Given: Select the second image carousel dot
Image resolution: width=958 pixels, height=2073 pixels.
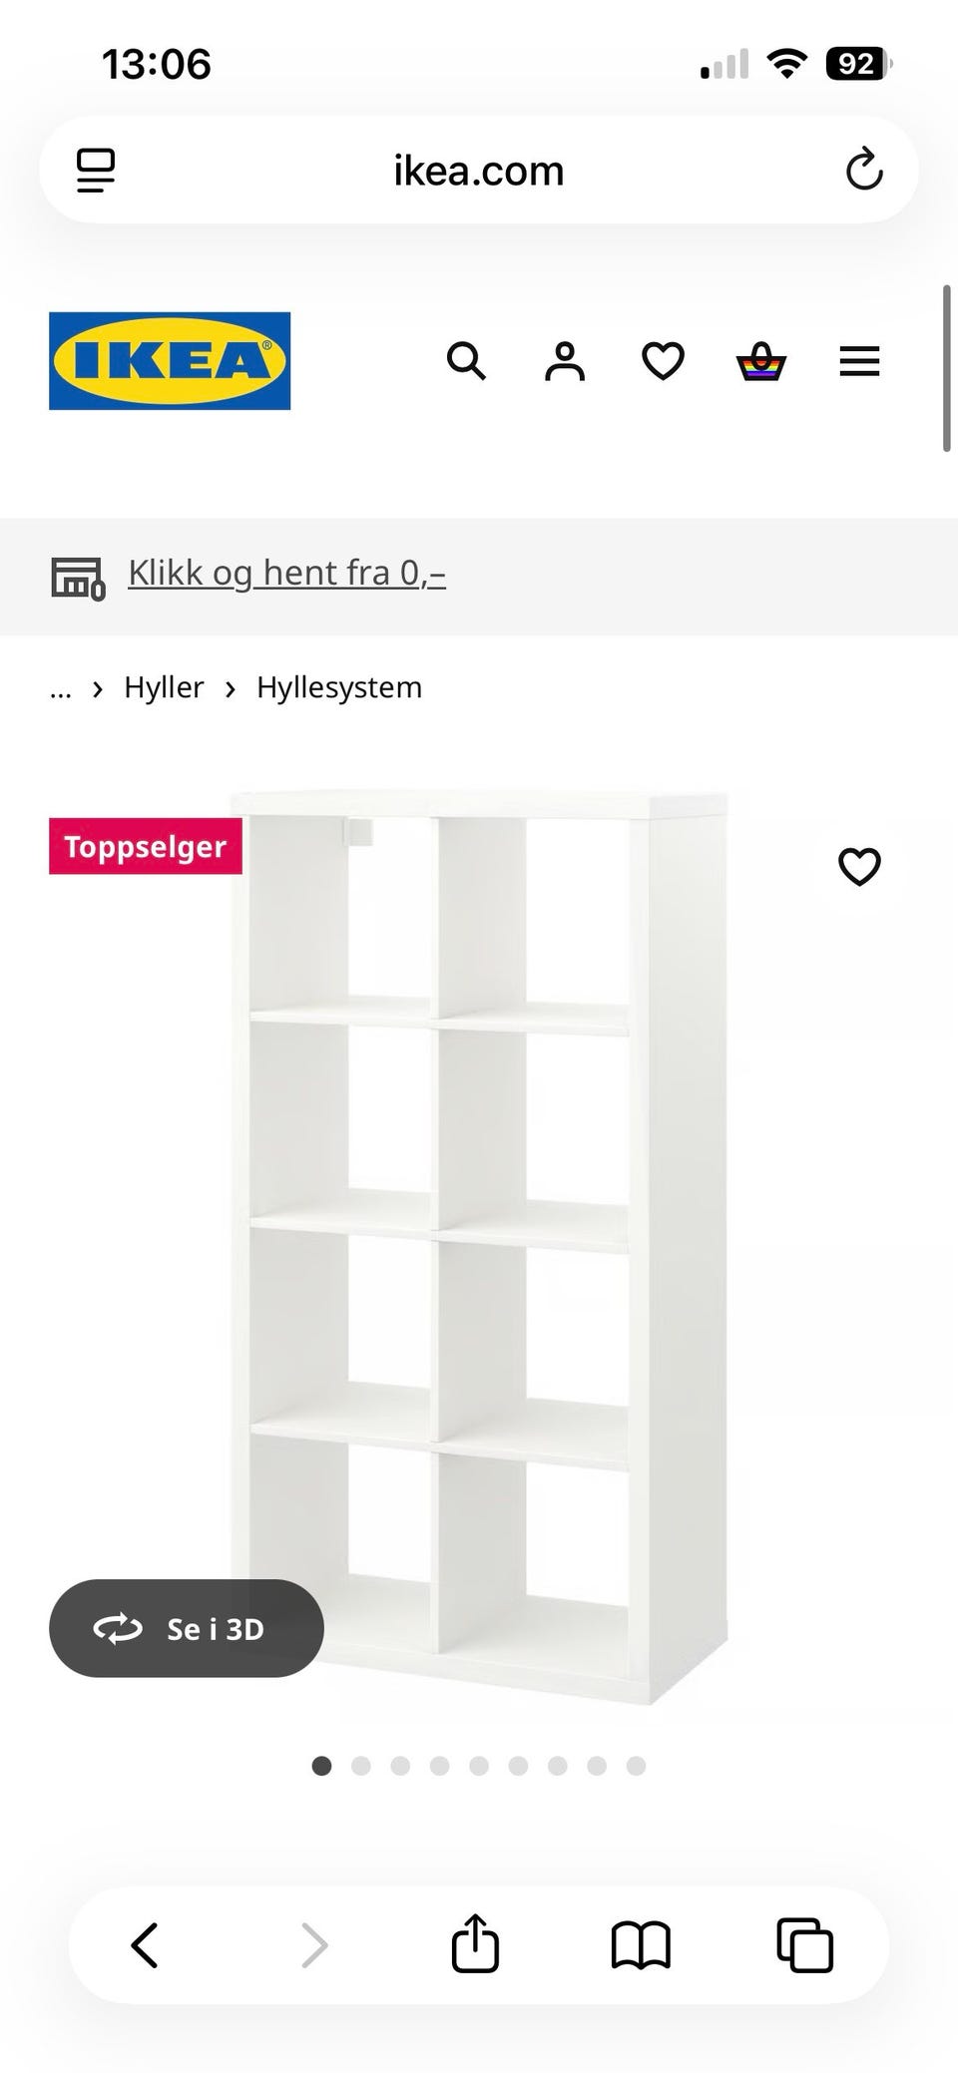Looking at the screenshot, I should pos(361,1766).
